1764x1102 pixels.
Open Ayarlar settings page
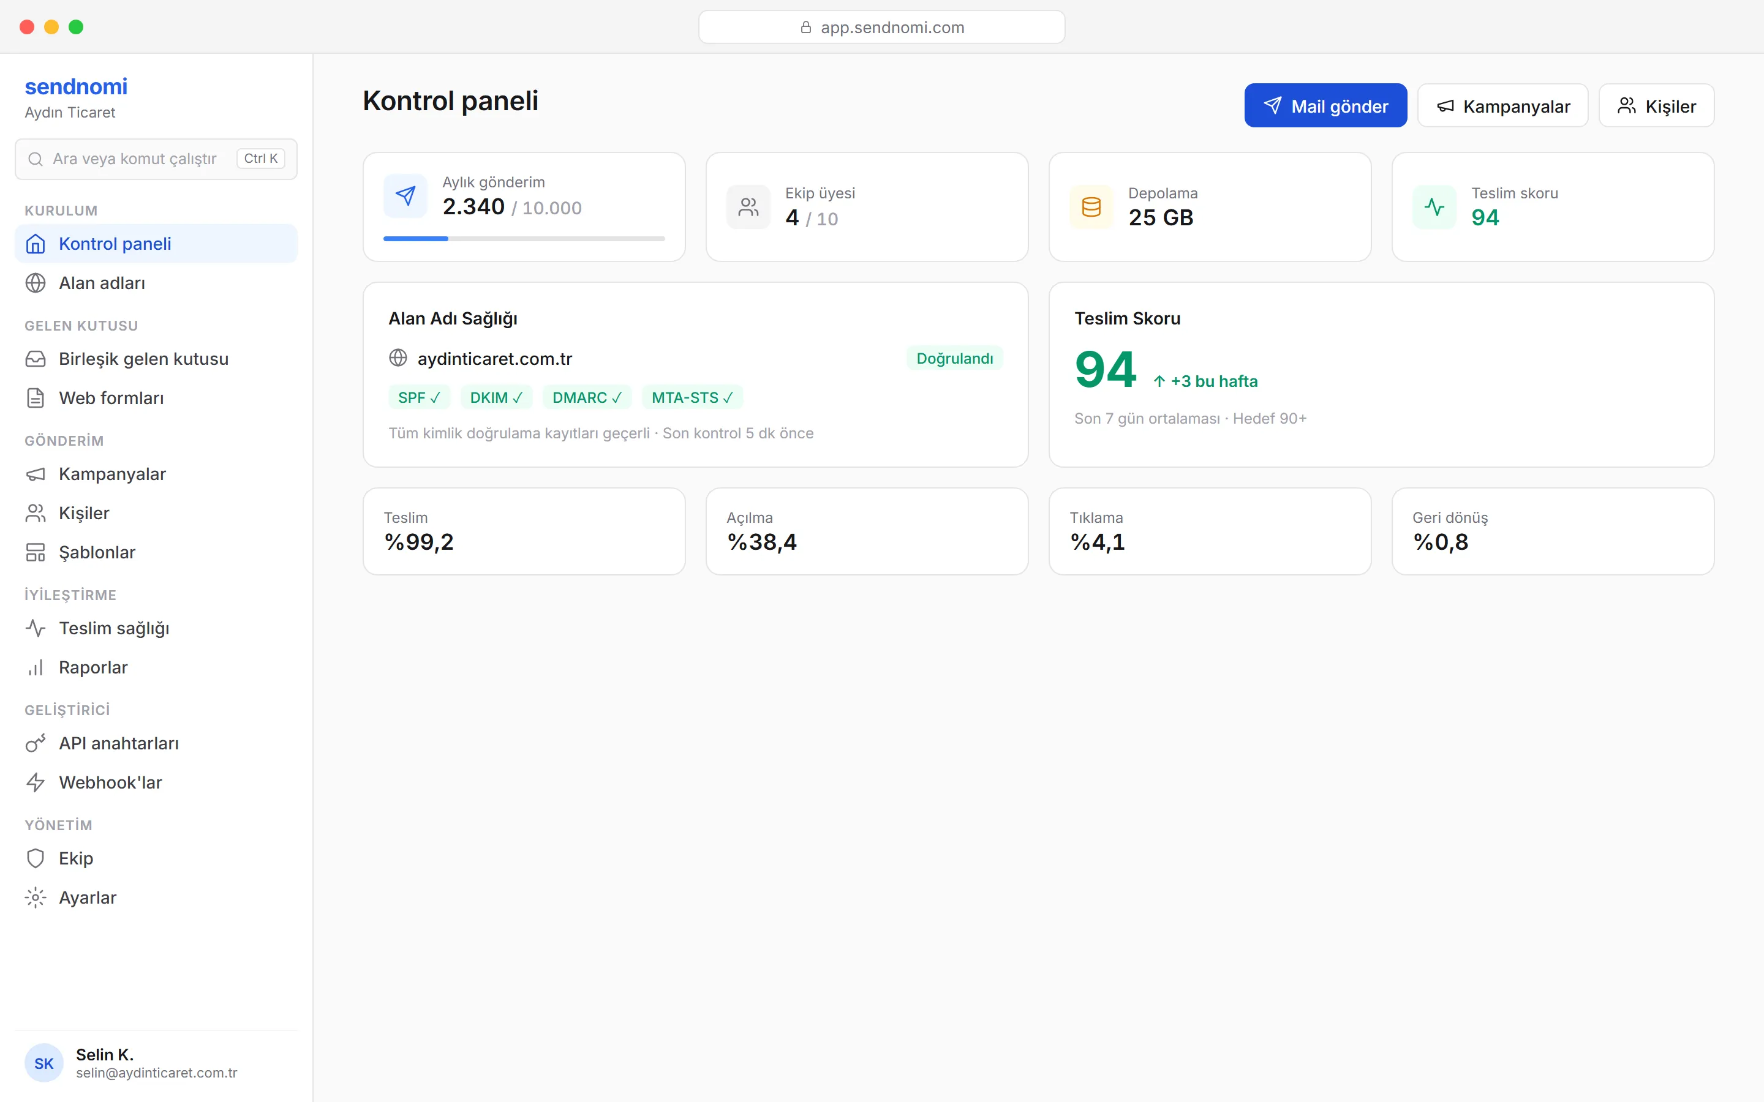point(156,898)
